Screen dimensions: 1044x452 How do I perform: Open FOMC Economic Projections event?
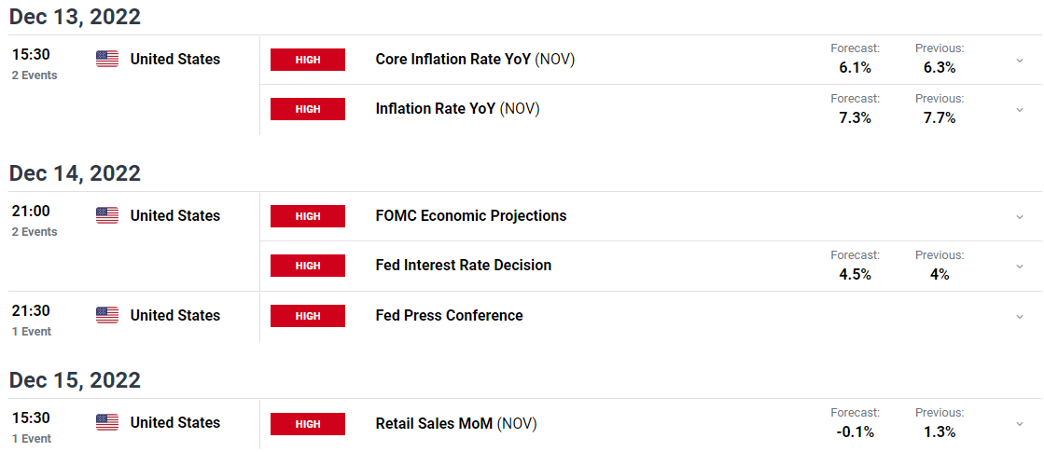(x=471, y=215)
